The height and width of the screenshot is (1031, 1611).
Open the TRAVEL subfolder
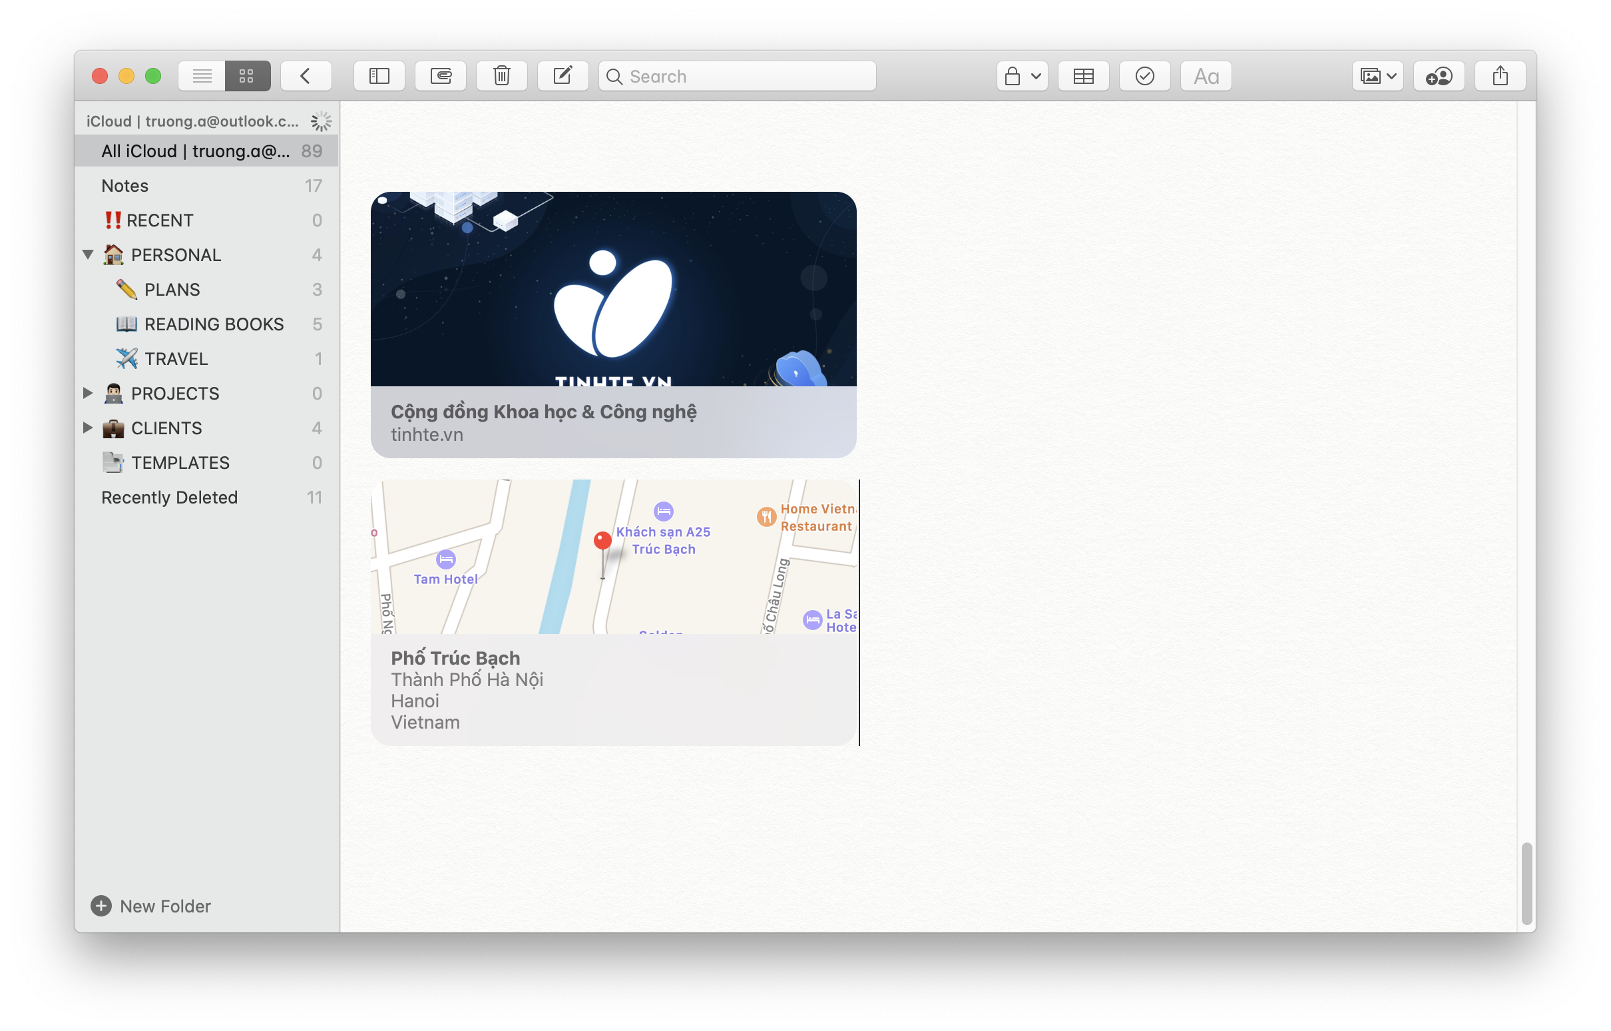coord(206,359)
